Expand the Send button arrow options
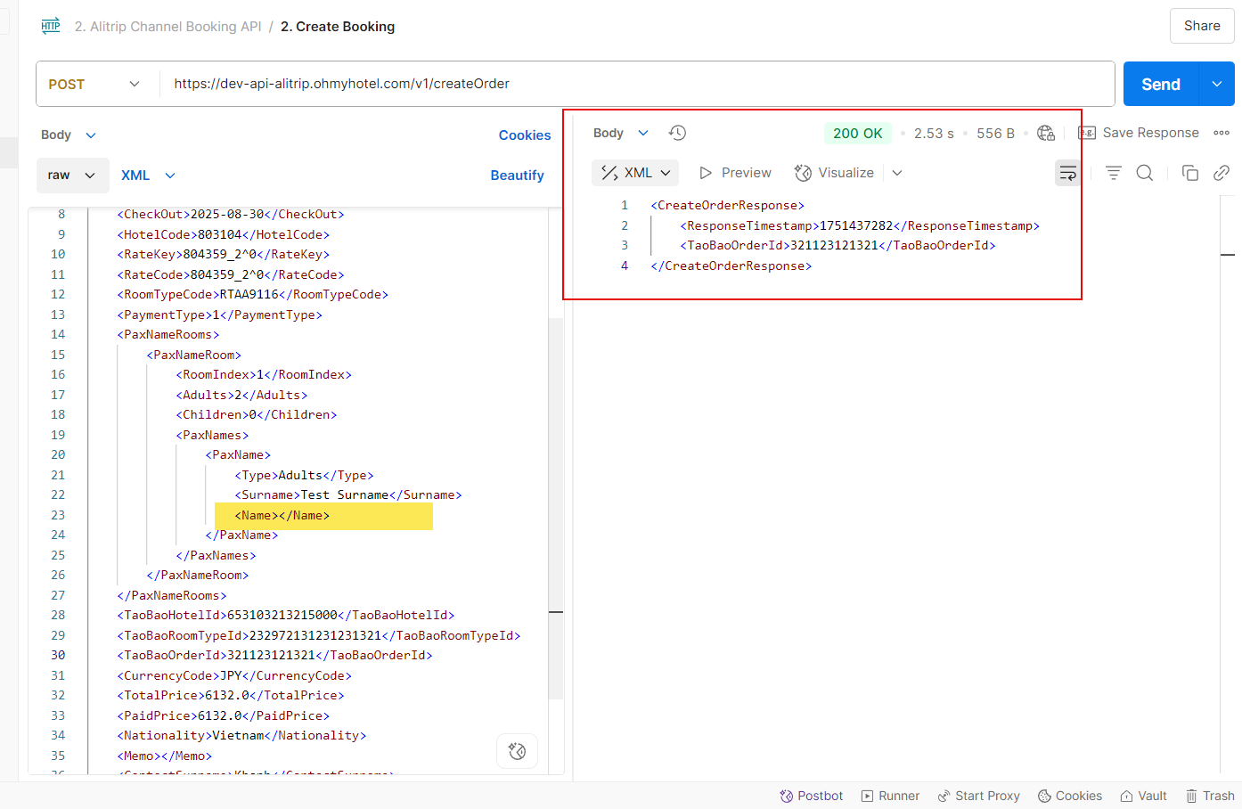The width and height of the screenshot is (1242, 809). pyautogui.click(x=1217, y=84)
